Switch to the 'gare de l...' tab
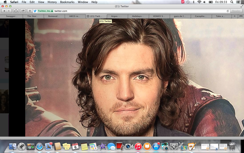This screenshot has width=244, height=153. click(x=180, y=16)
